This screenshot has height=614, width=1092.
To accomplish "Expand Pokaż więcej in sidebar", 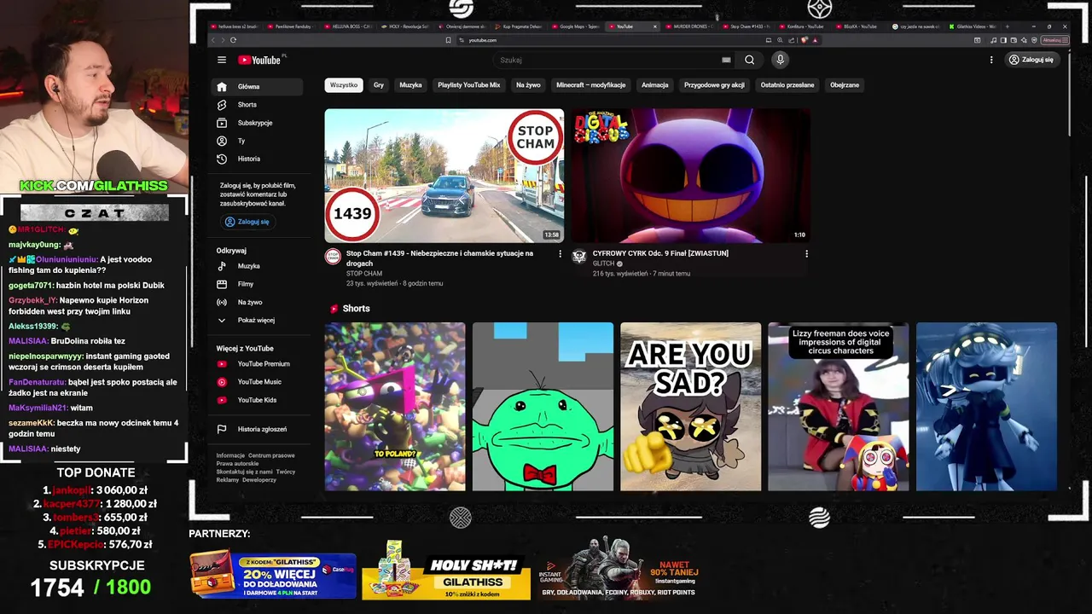I will point(257,320).
